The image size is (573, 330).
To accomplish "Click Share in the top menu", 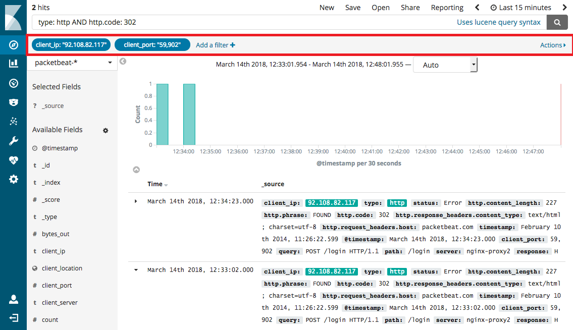I will coord(410,7).
